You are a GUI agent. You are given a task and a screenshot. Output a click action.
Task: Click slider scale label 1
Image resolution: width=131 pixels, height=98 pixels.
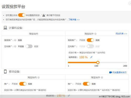click(69, 66)
